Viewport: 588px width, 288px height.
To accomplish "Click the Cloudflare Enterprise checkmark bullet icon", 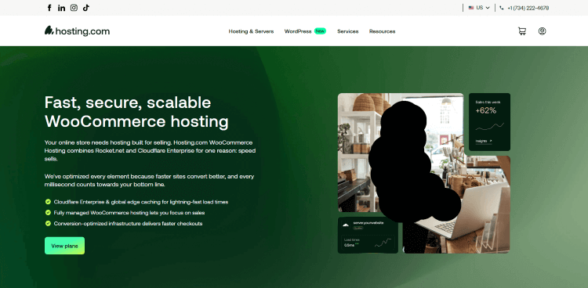I will tap(48, 202).
